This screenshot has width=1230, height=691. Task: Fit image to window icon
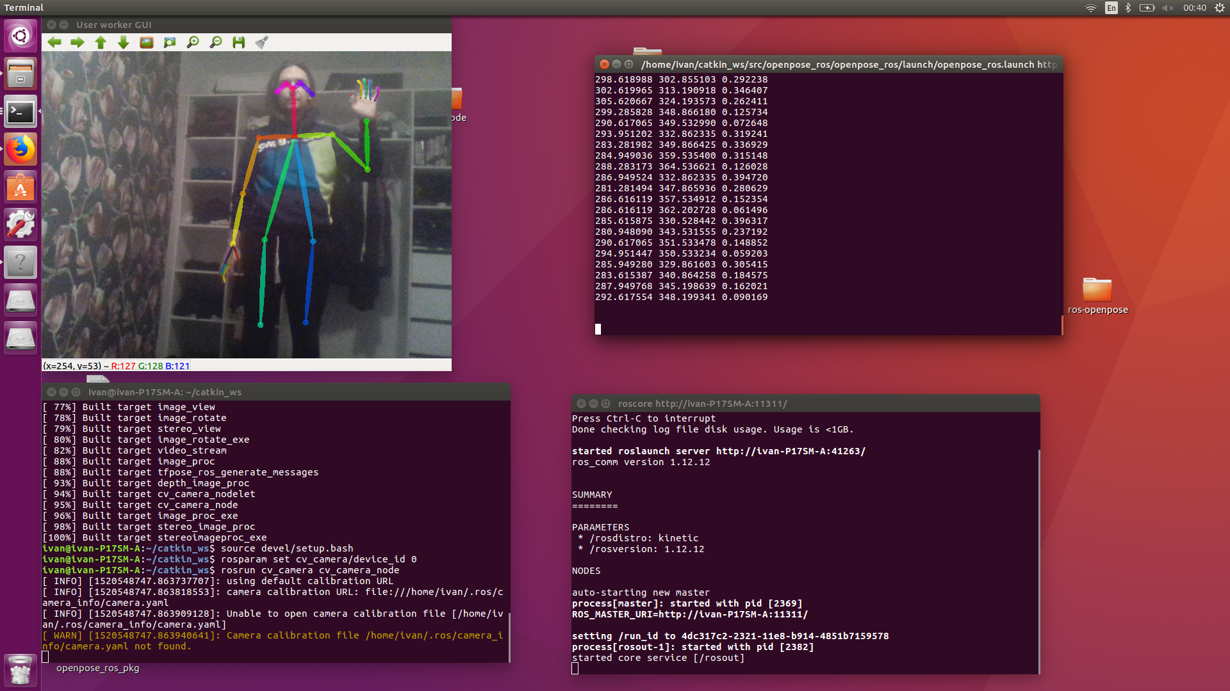pos(170,42)
